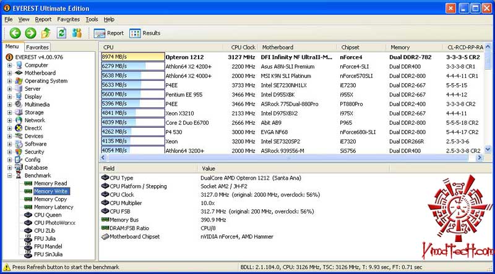Open the Help menu

click(x=109, y=19)
